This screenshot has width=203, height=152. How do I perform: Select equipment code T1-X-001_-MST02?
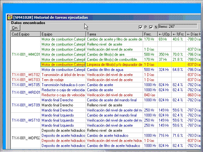(x=26, y=75)
